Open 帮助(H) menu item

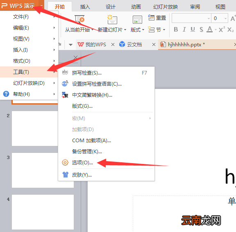pos(29,94)
